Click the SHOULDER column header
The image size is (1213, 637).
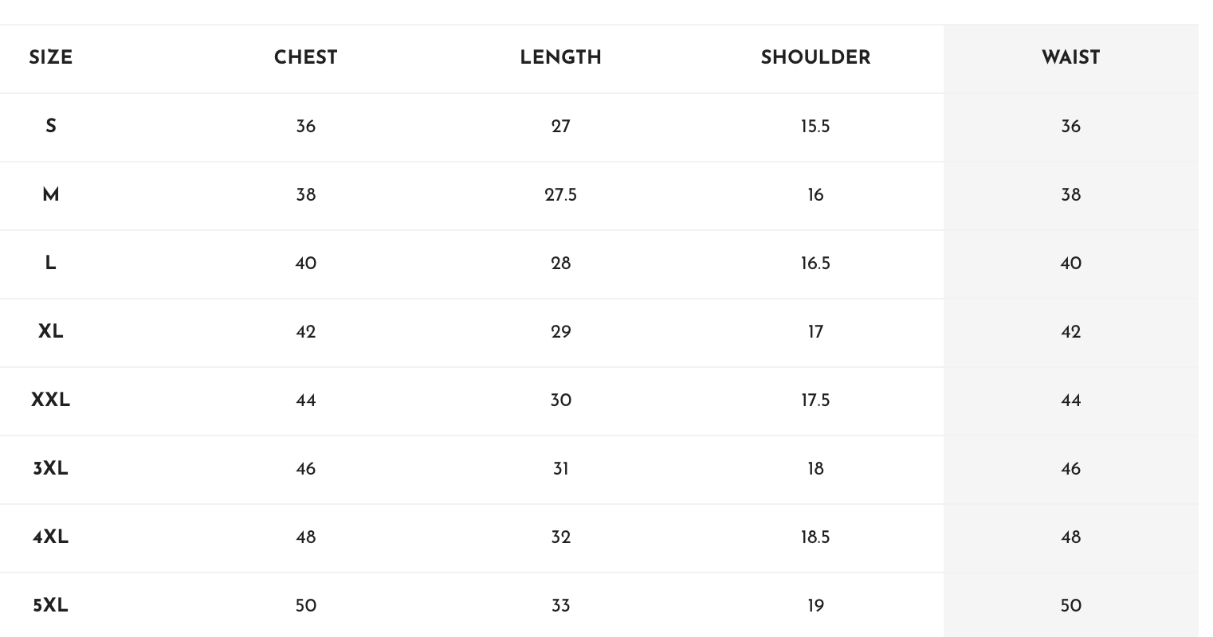point(815,58)
